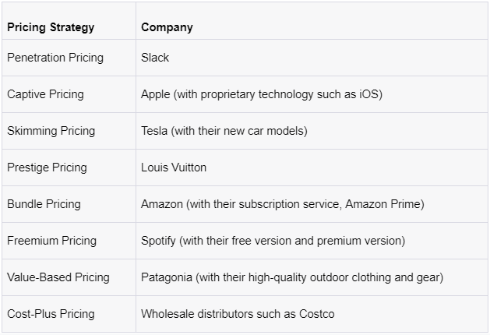Click the Company column header
490x335 pixels.
pyautogui.click(x=167, y=27)
